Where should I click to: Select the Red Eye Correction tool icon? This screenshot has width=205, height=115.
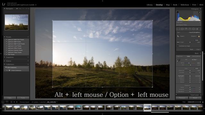(186, 29)
